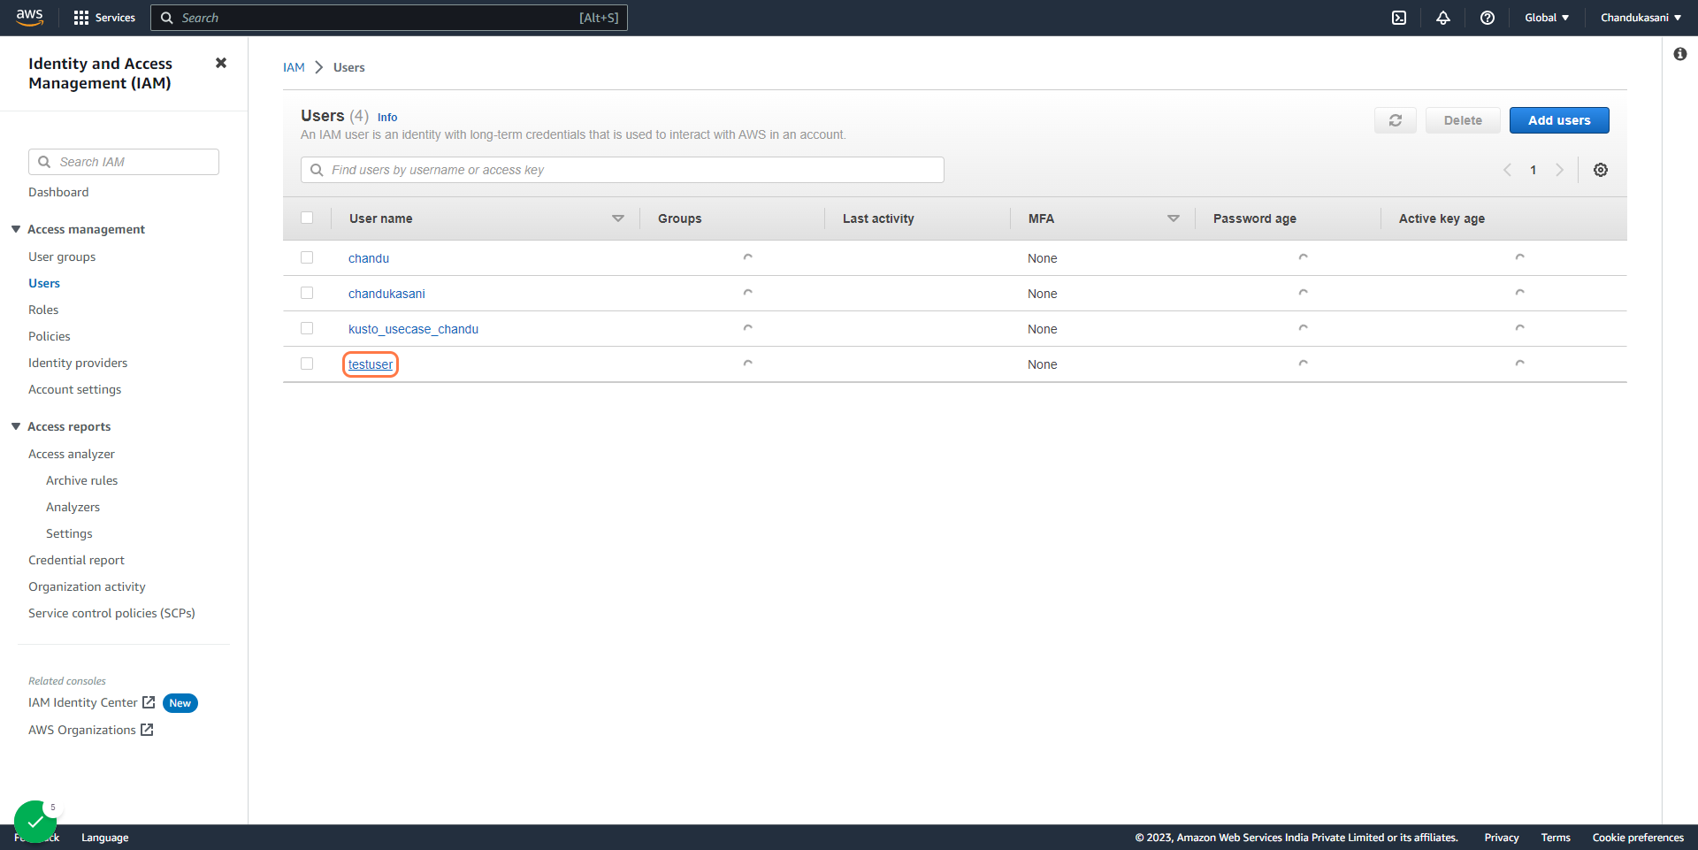Go to previous page of users
The image size is (1698, 850).
[1507, 170]
